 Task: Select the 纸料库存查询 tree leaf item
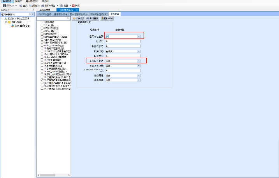pos(23,26)
